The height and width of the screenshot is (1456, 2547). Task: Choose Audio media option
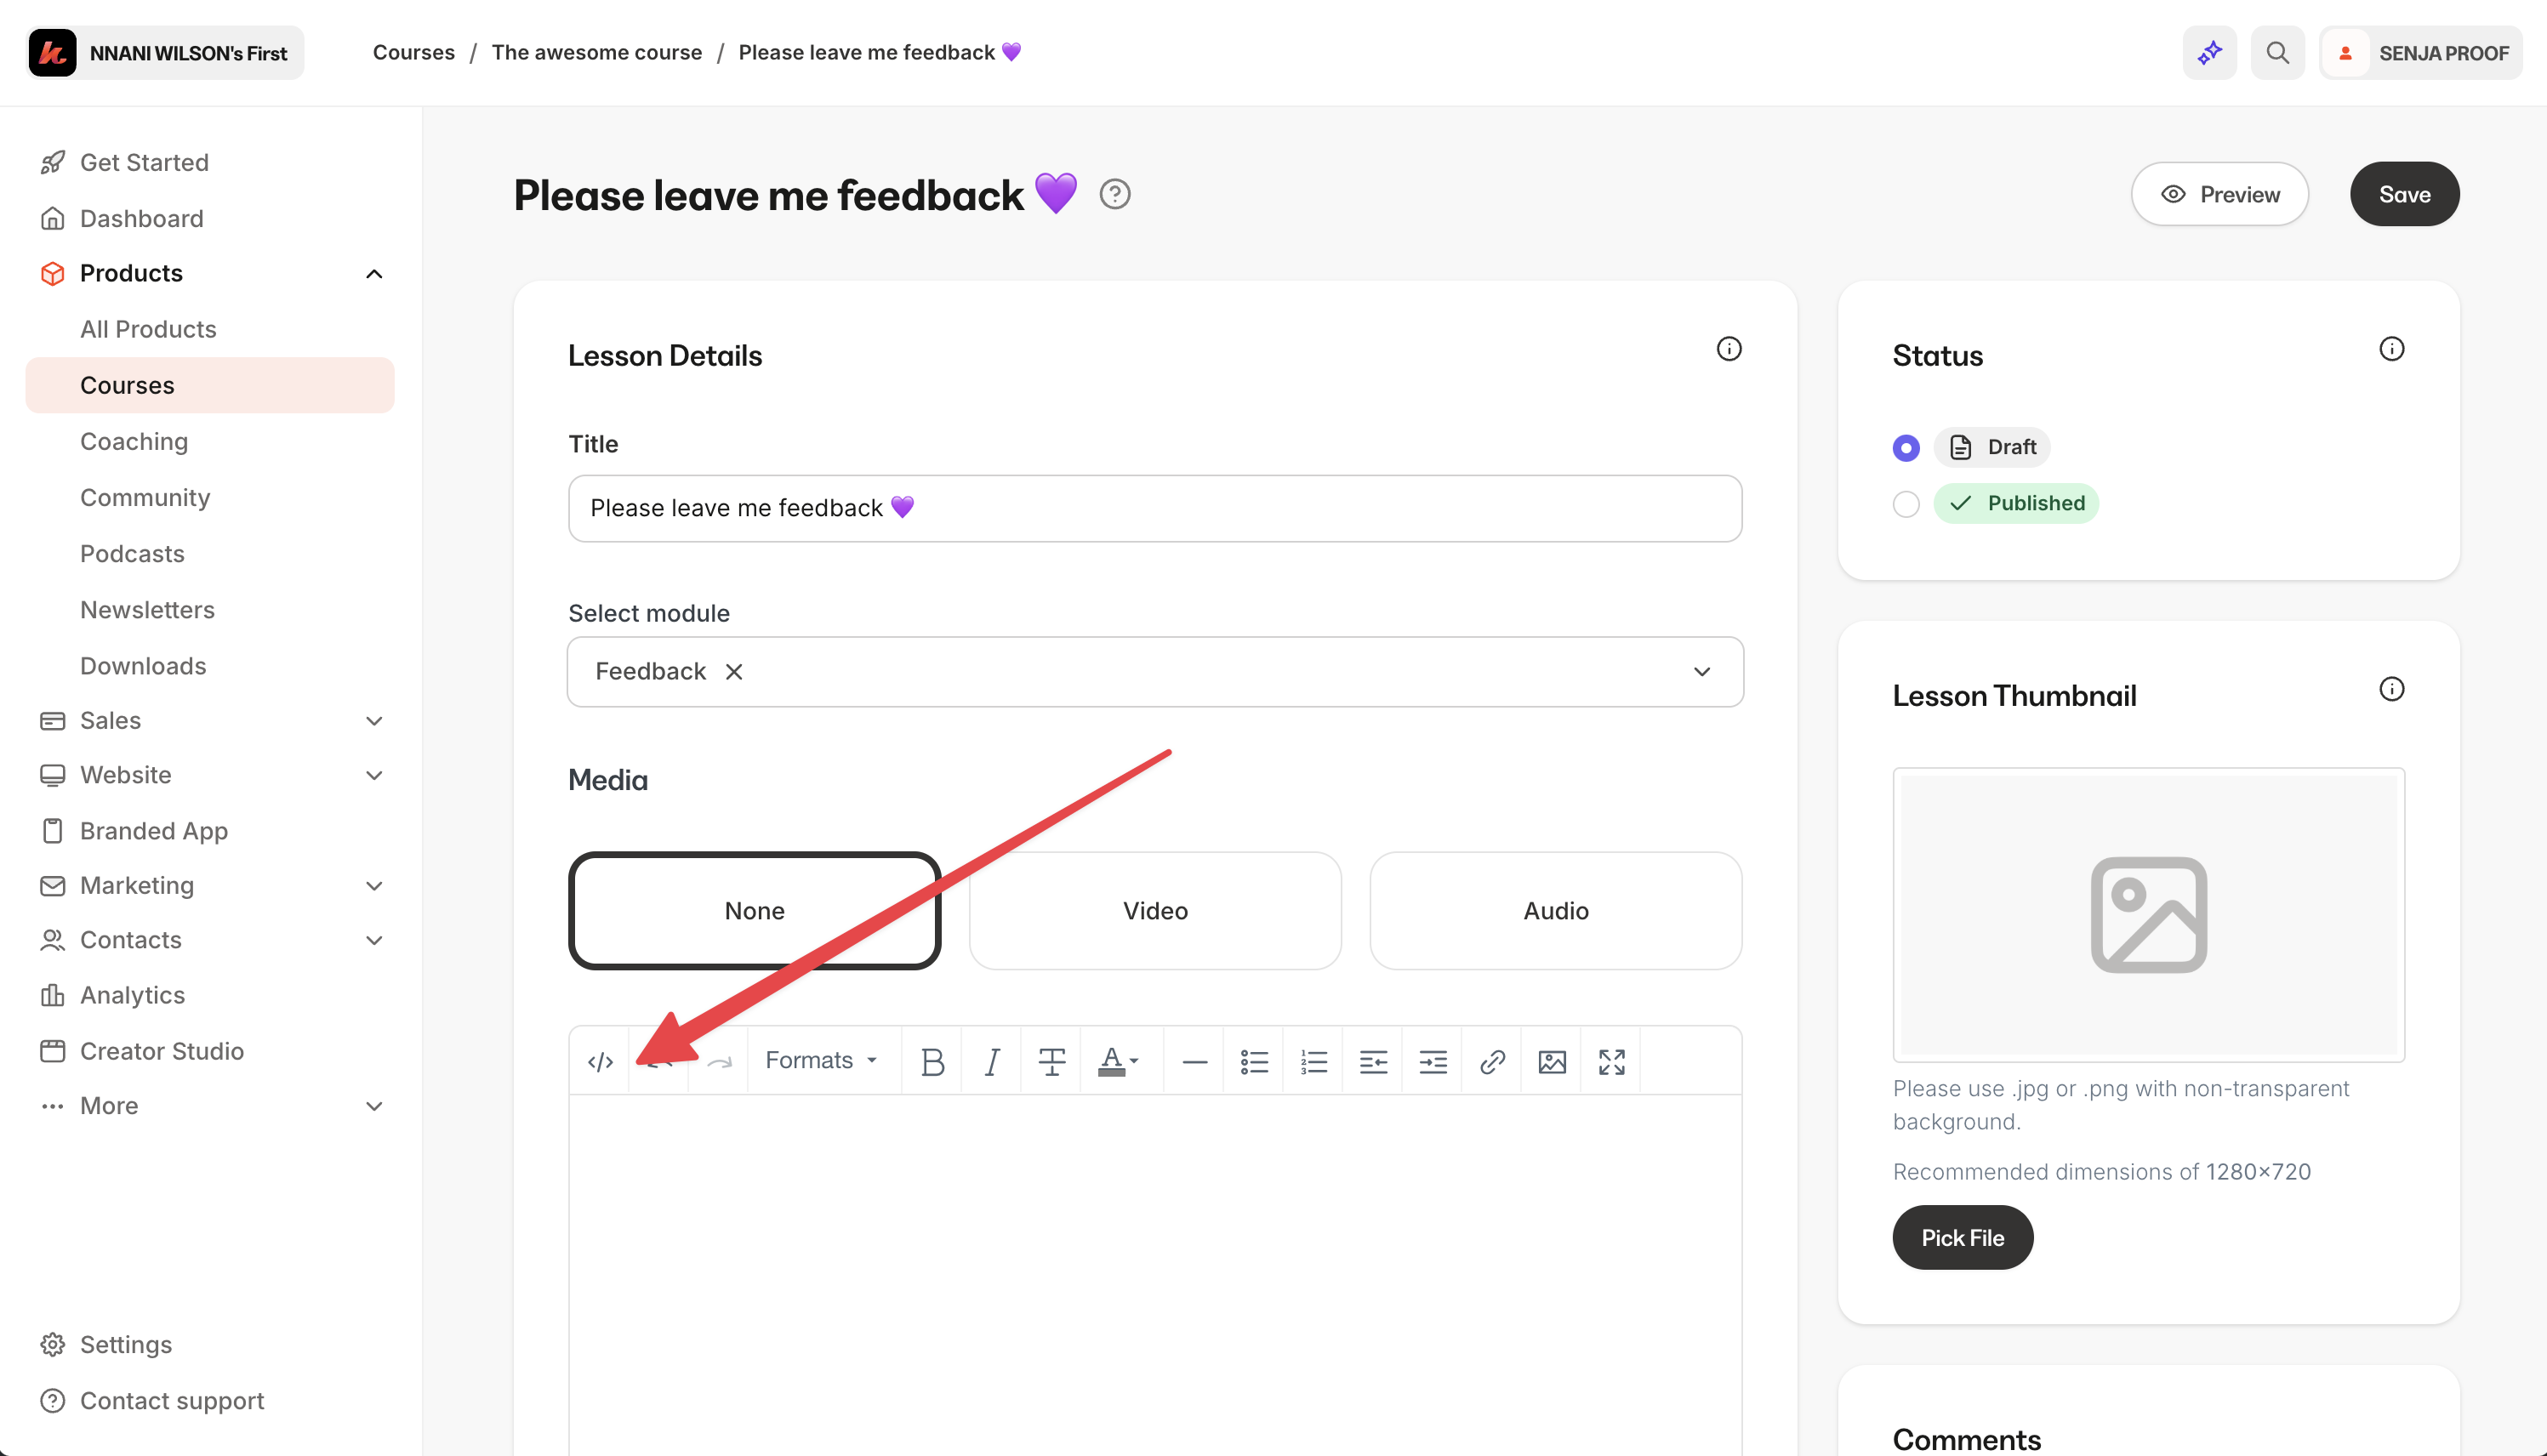(x=1555, y=911)
